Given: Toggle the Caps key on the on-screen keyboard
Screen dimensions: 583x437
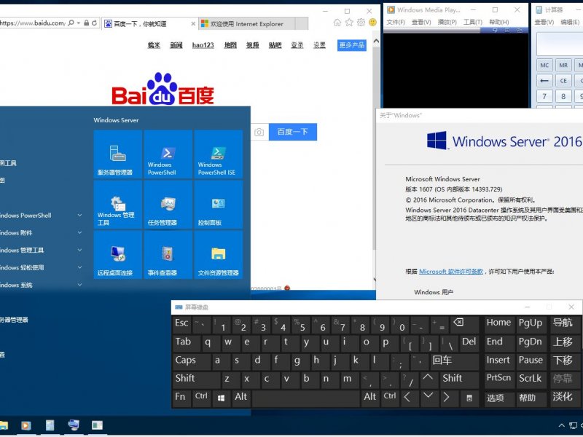Looking at the screenshot, I should (191, 361).
